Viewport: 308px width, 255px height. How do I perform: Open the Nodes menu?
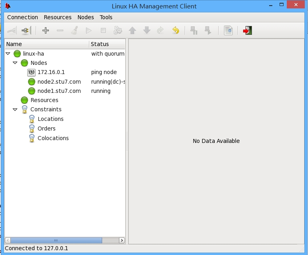click(x=86, y=17)
